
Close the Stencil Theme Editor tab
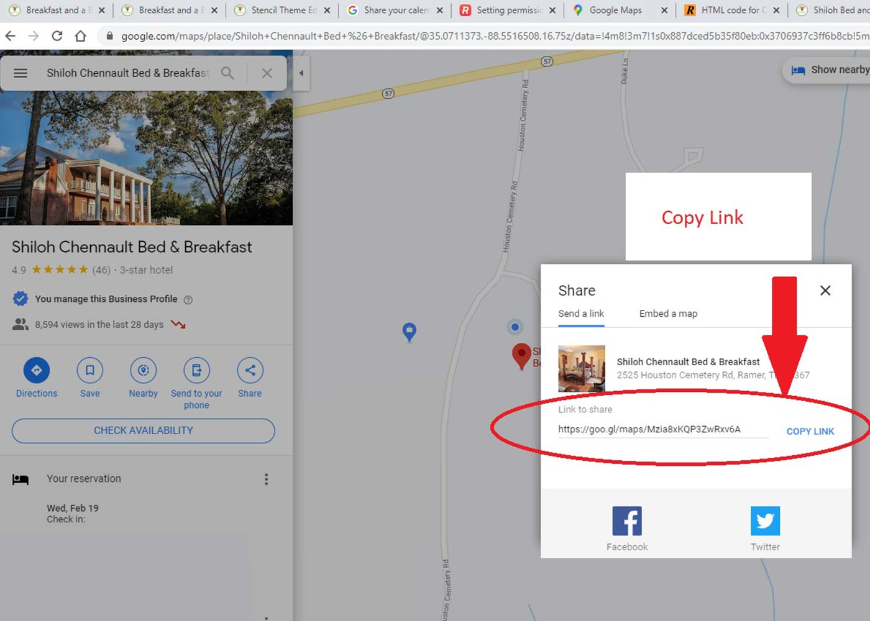tap(327, 11)
